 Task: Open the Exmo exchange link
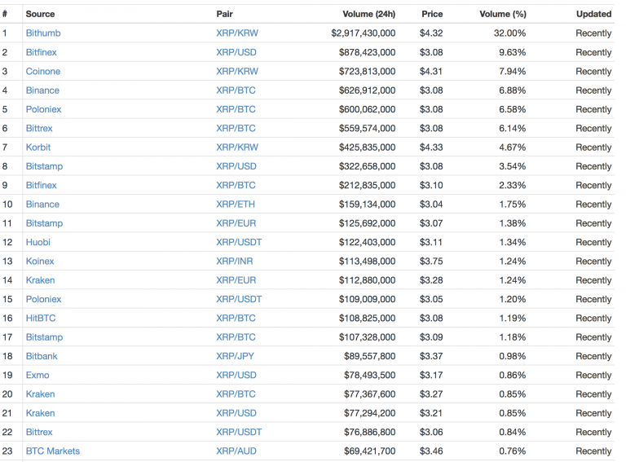(37, 376)
